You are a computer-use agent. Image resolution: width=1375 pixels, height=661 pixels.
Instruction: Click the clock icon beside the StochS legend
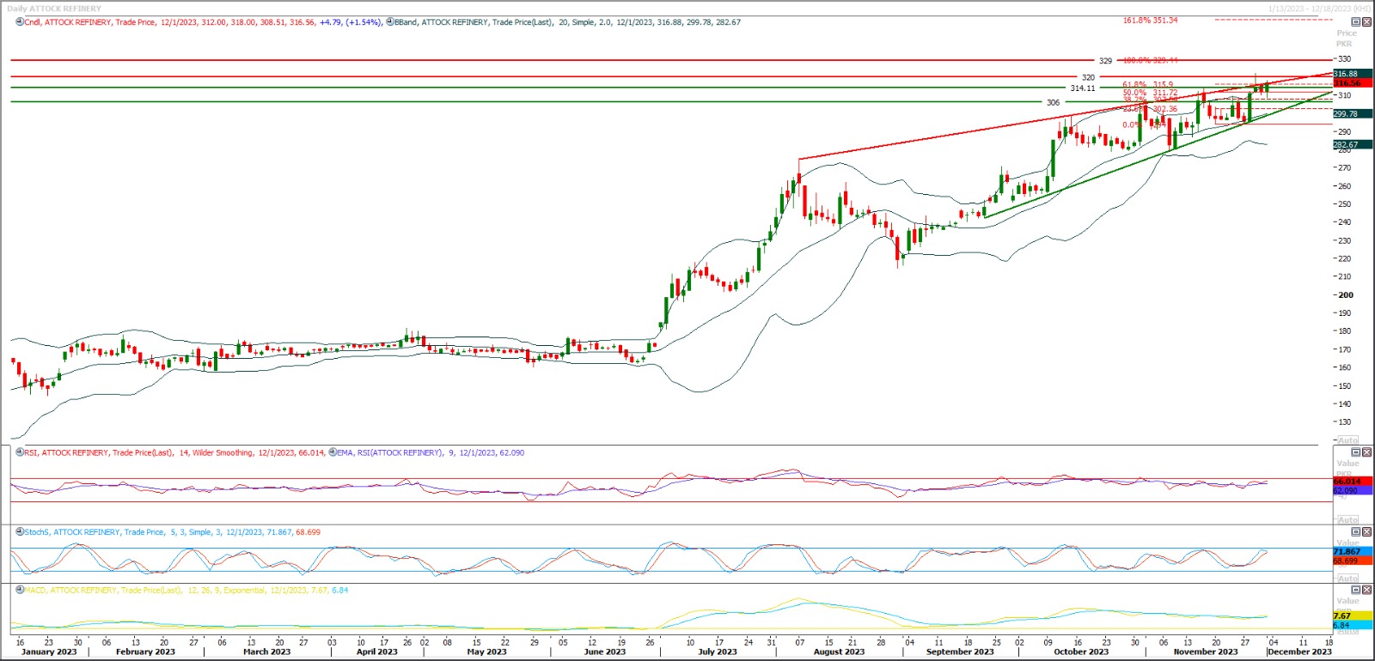pos(20,531)
